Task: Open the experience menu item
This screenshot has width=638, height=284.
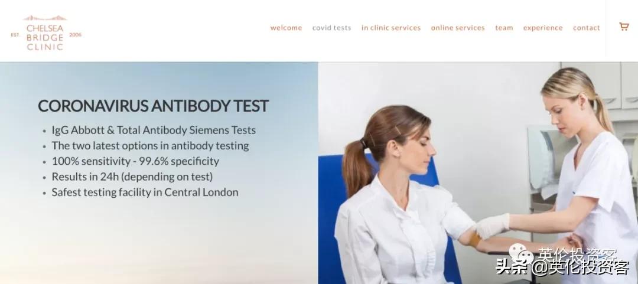Action: [543, 28]
